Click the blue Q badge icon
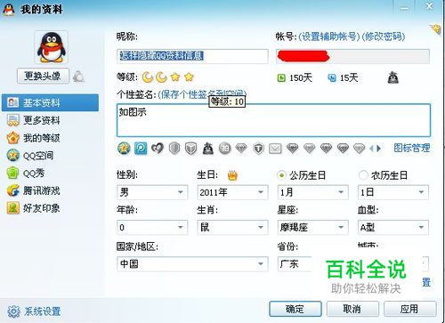This screenshot has height=323, width=445. [141, 148]
